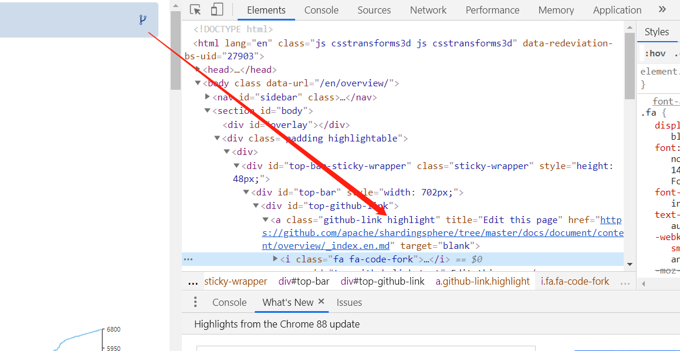This screenshot has width=680, height=351.
Task: Select the sticky-wrapper breadcrumb
Action: (235, 282)
